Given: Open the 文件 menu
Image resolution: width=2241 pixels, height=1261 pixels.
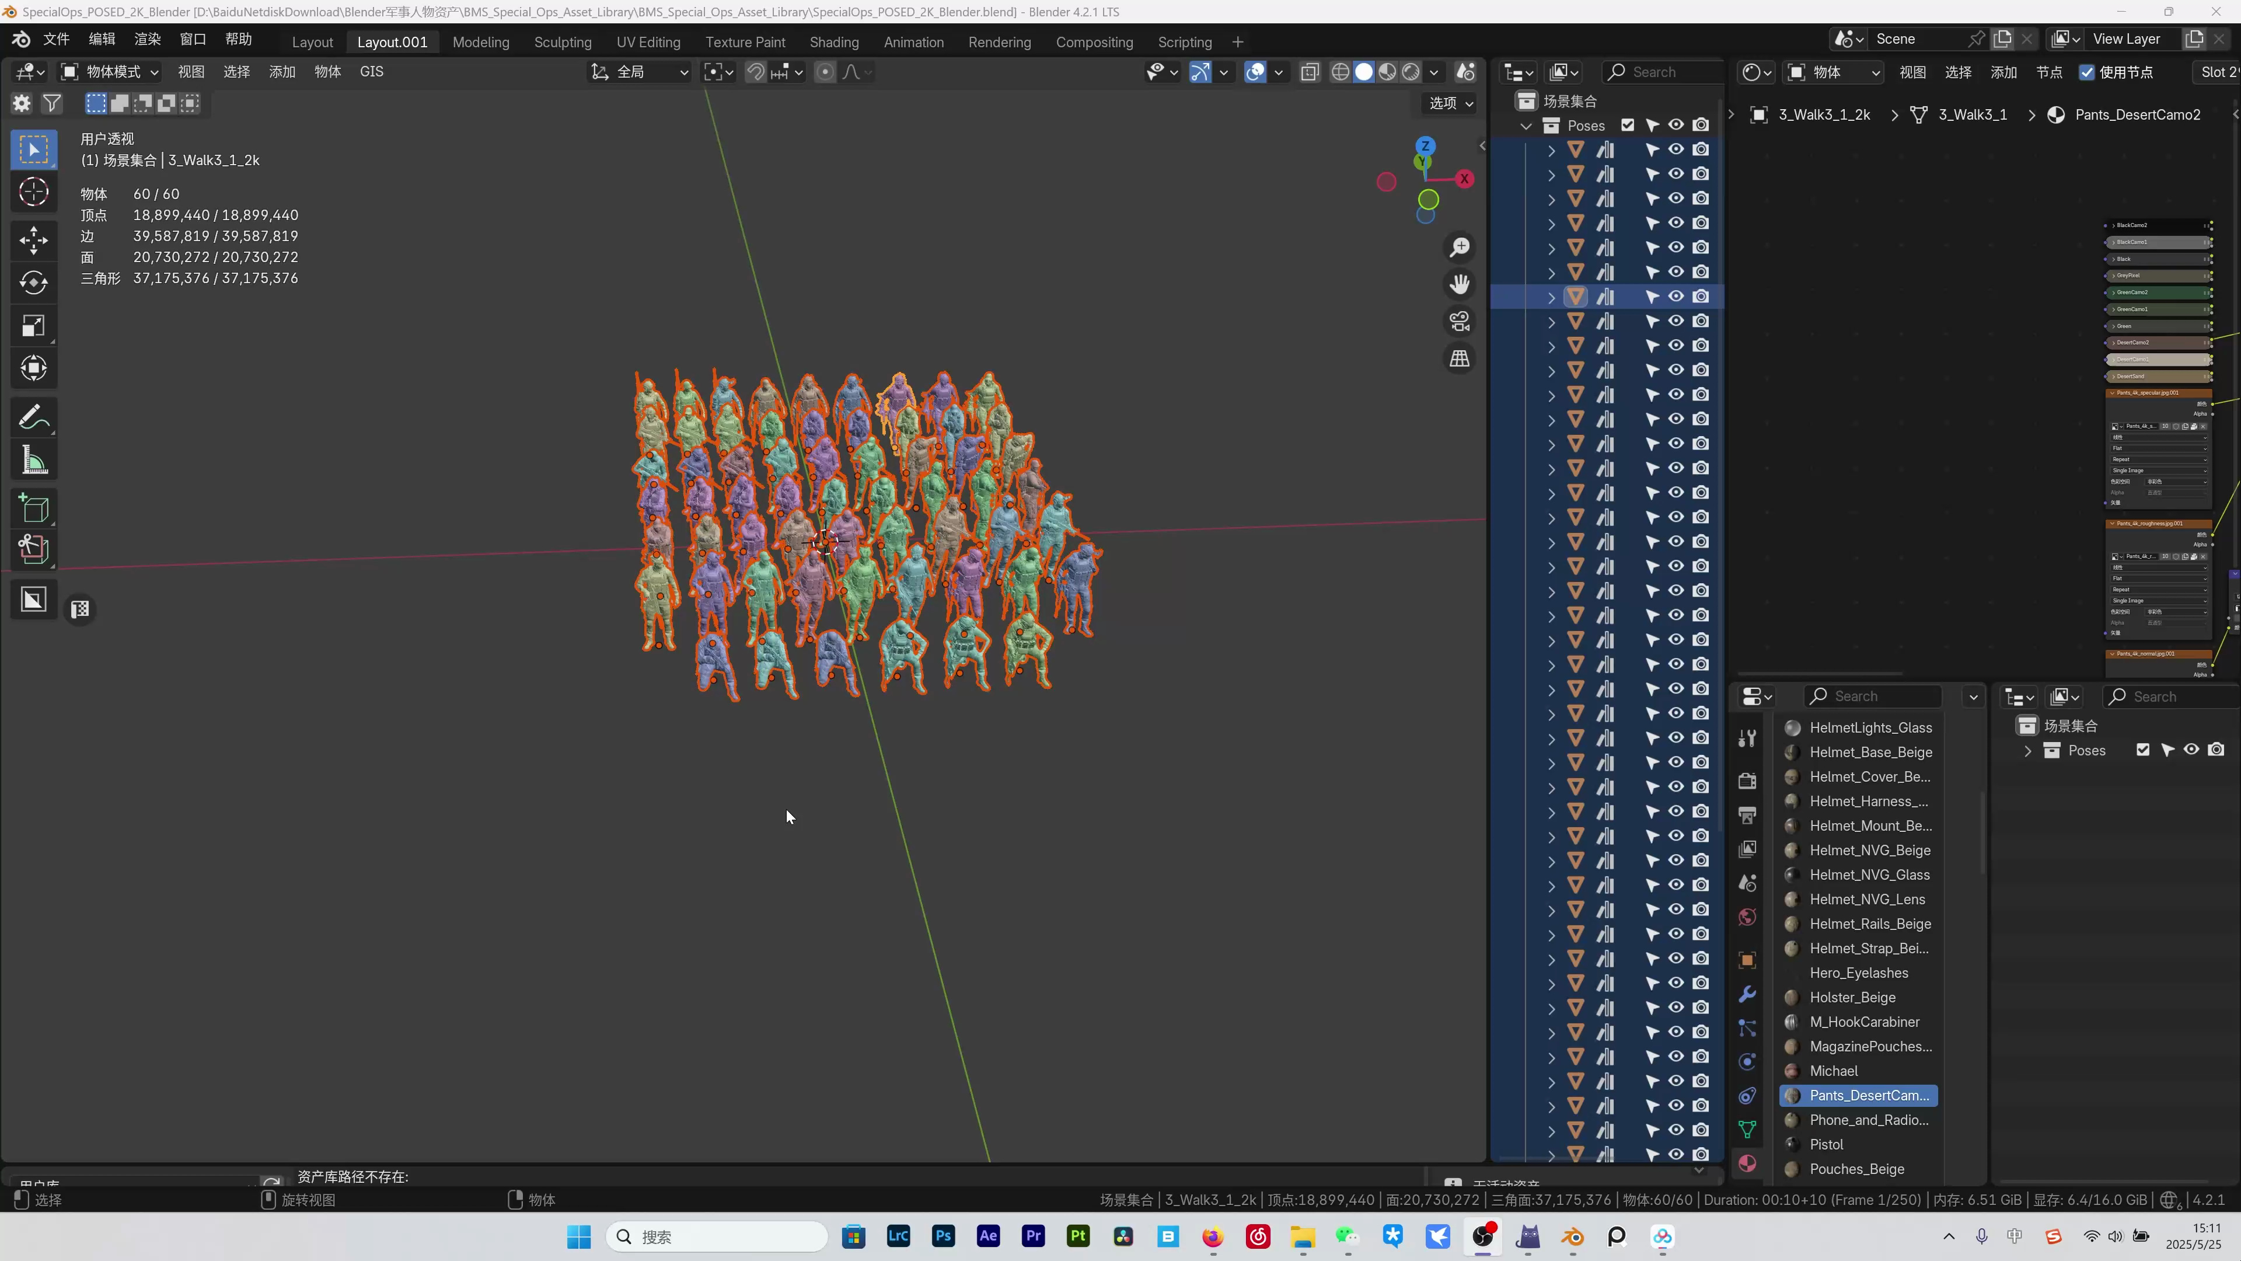Looking at the screenshot, I should pyautogui.click(x=57, y=39).
